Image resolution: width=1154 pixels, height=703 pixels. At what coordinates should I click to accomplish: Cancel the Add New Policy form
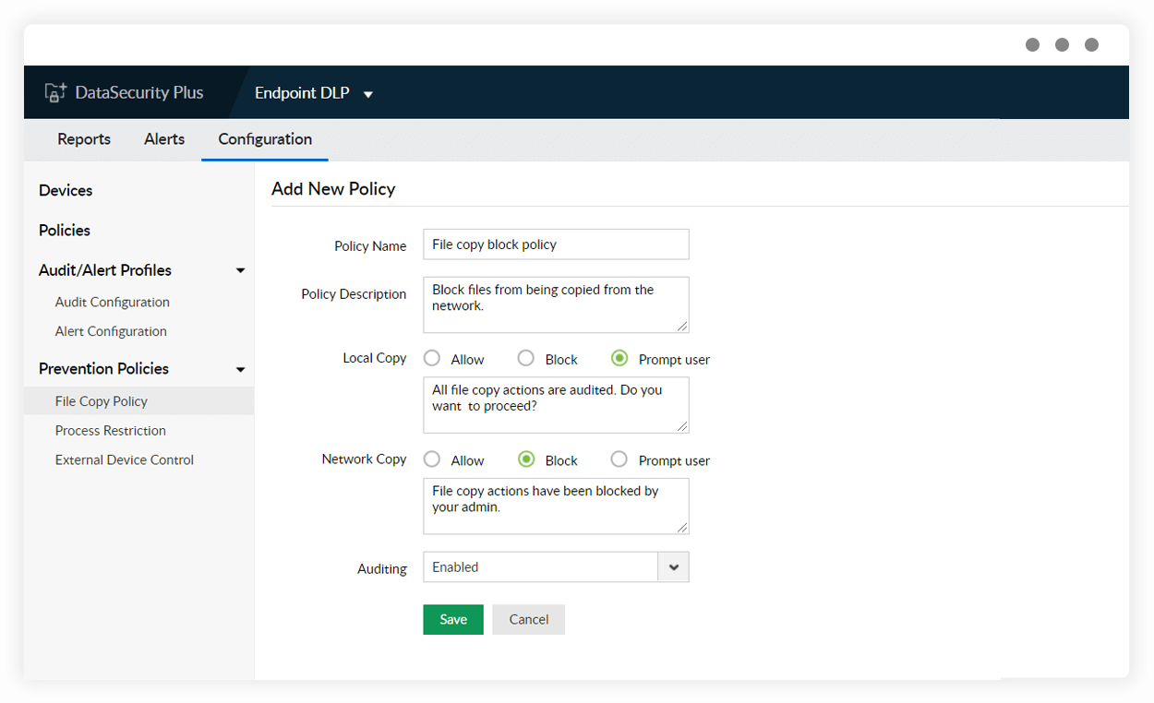coord(528,619)
